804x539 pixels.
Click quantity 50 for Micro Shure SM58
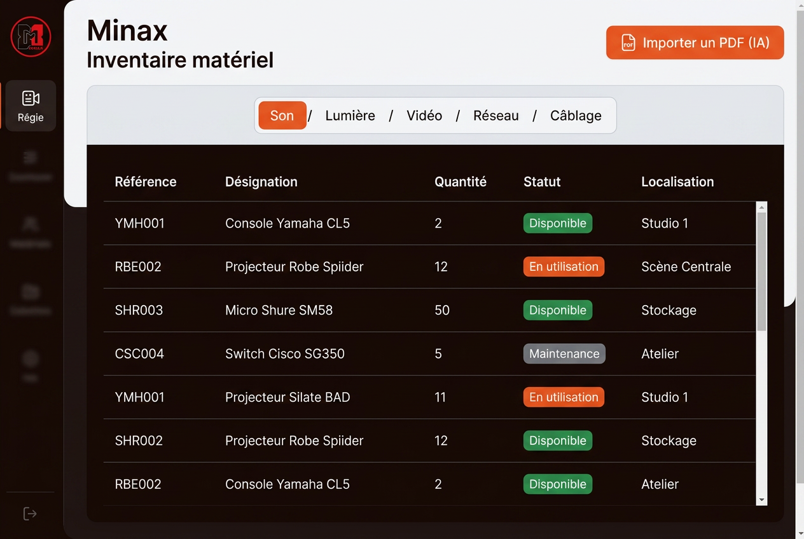click(x=442, y=310)
